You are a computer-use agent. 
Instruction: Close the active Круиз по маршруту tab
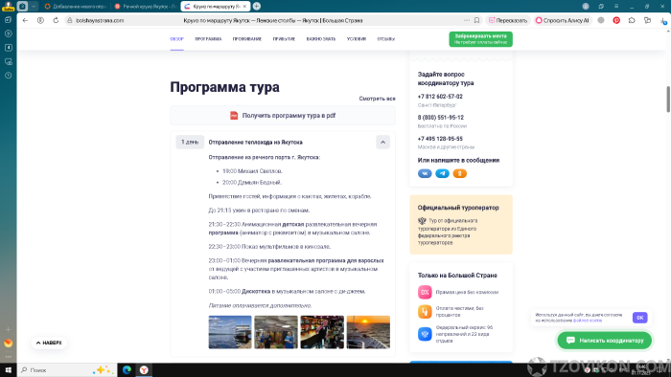click(x=244, y=7)
